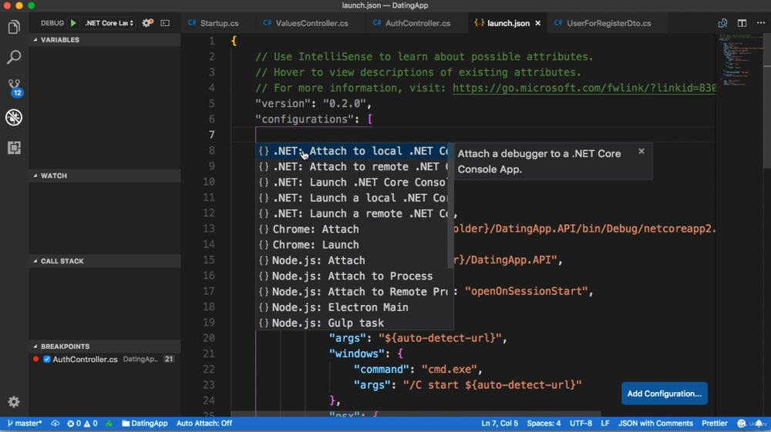Image resolution: width=771 pixels, height=432 pixels.
Task: Open the .NET Core Launch configuration dropdown
Action: (109, 23)
